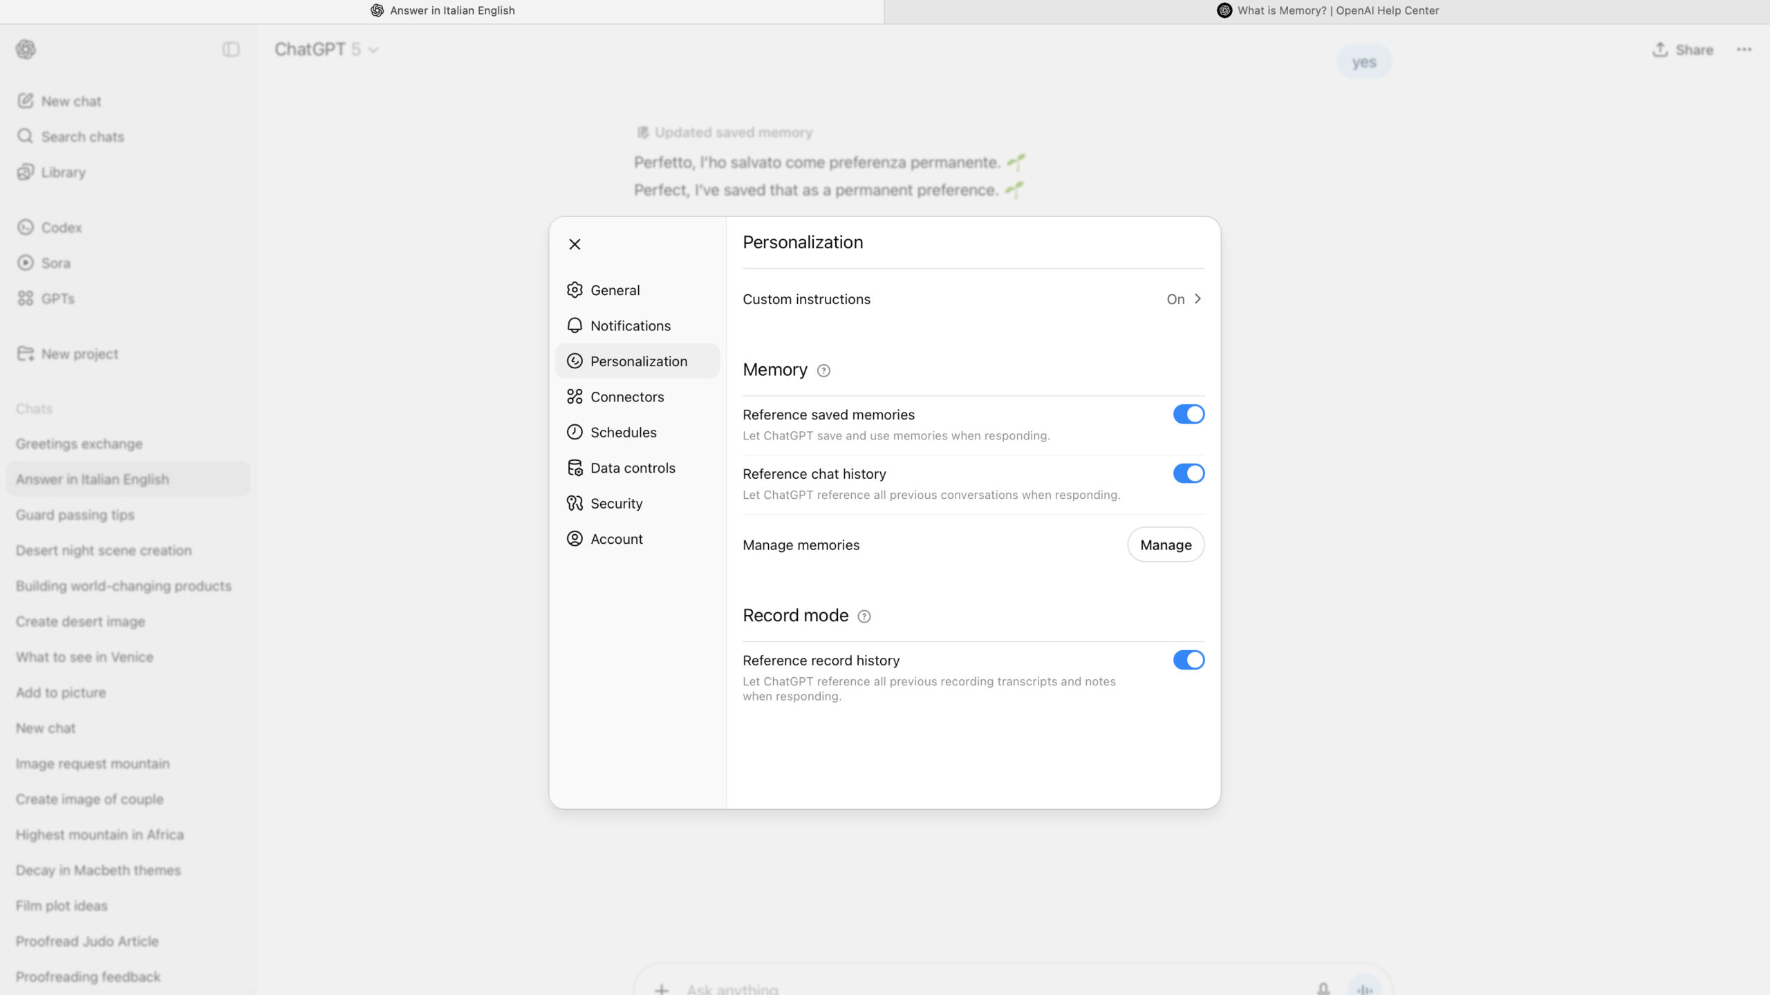Click the Share upload icon
Image resolution: width=1770 pixels, height=995 pixels.
coord(1659,50)
